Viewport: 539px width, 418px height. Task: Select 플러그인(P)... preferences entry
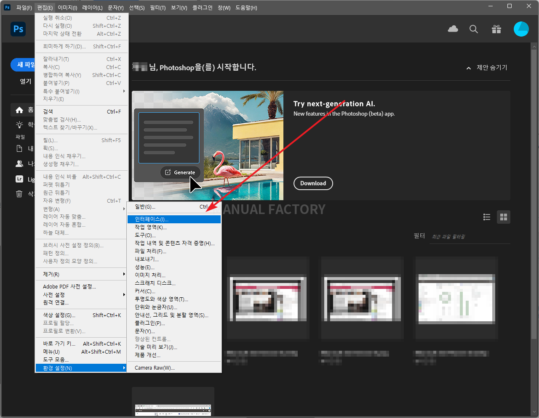(x=174, y=323)
